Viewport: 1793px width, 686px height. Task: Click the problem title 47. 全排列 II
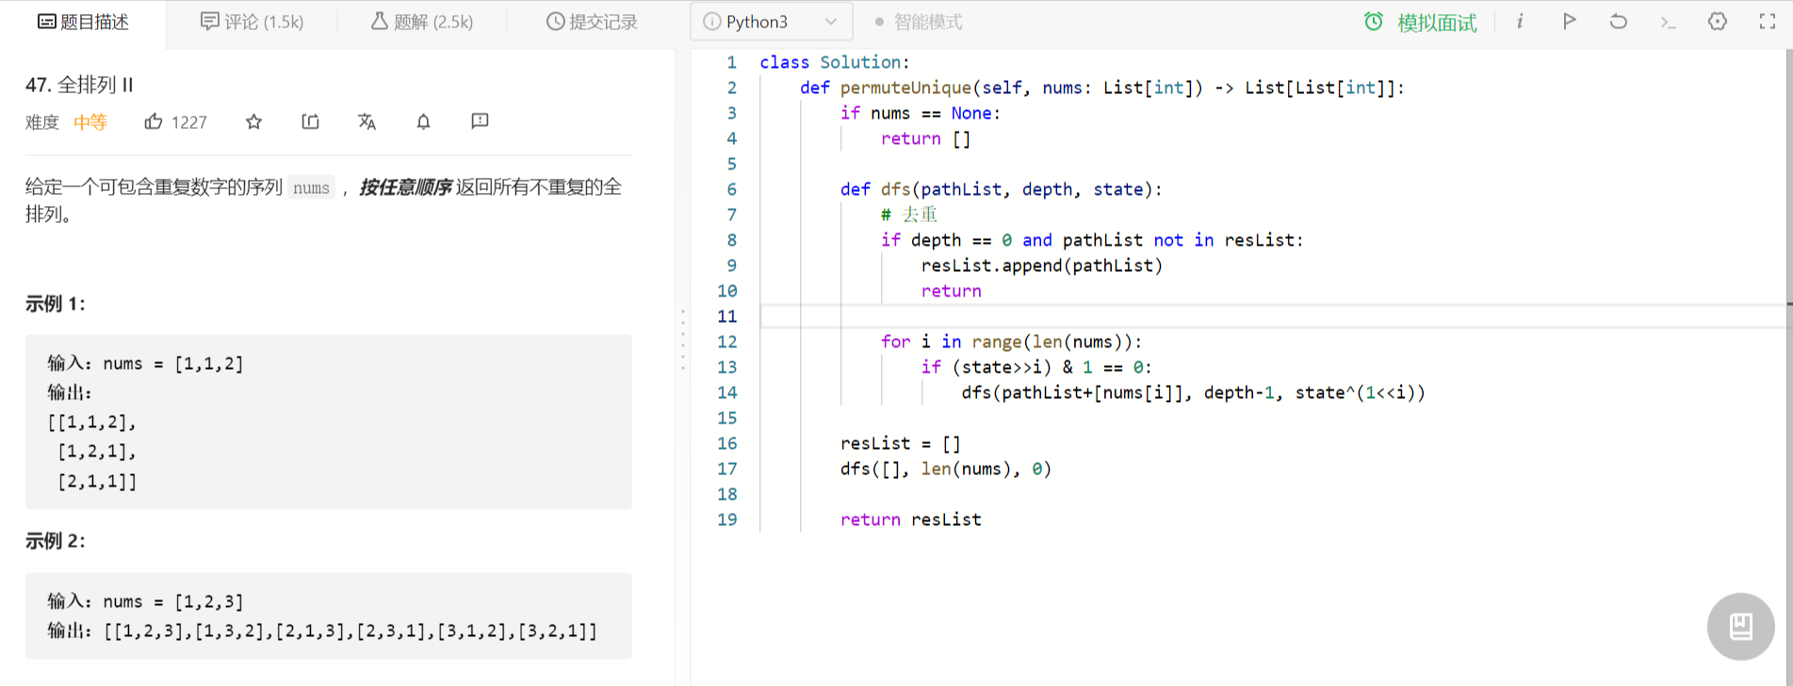pos(79,85)
